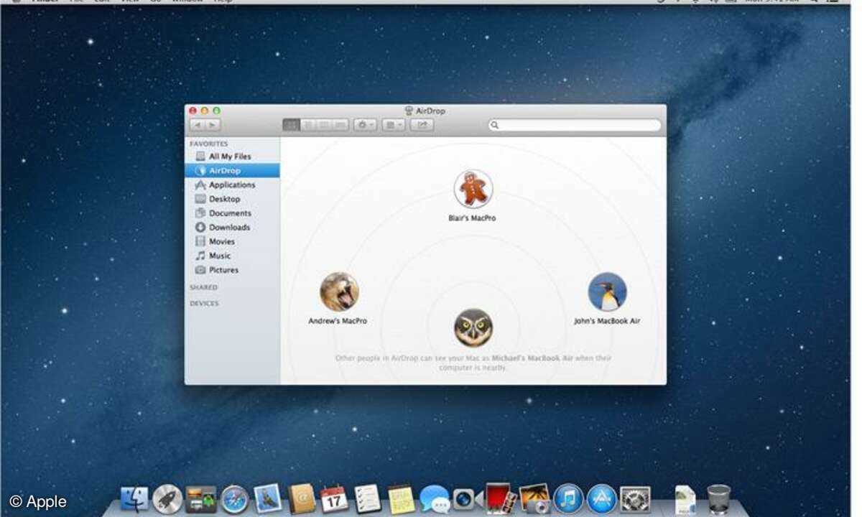Select John's MacBook Air penguin avatar
Screen dimensions: 862x517
(x=607, y=292)
